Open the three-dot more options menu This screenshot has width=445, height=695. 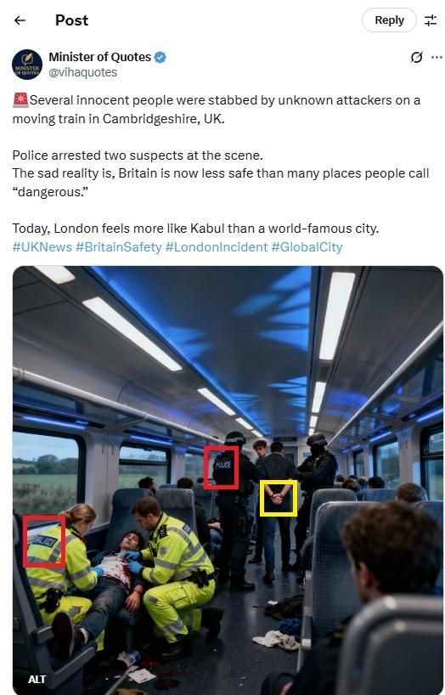[x=437, y=57]
